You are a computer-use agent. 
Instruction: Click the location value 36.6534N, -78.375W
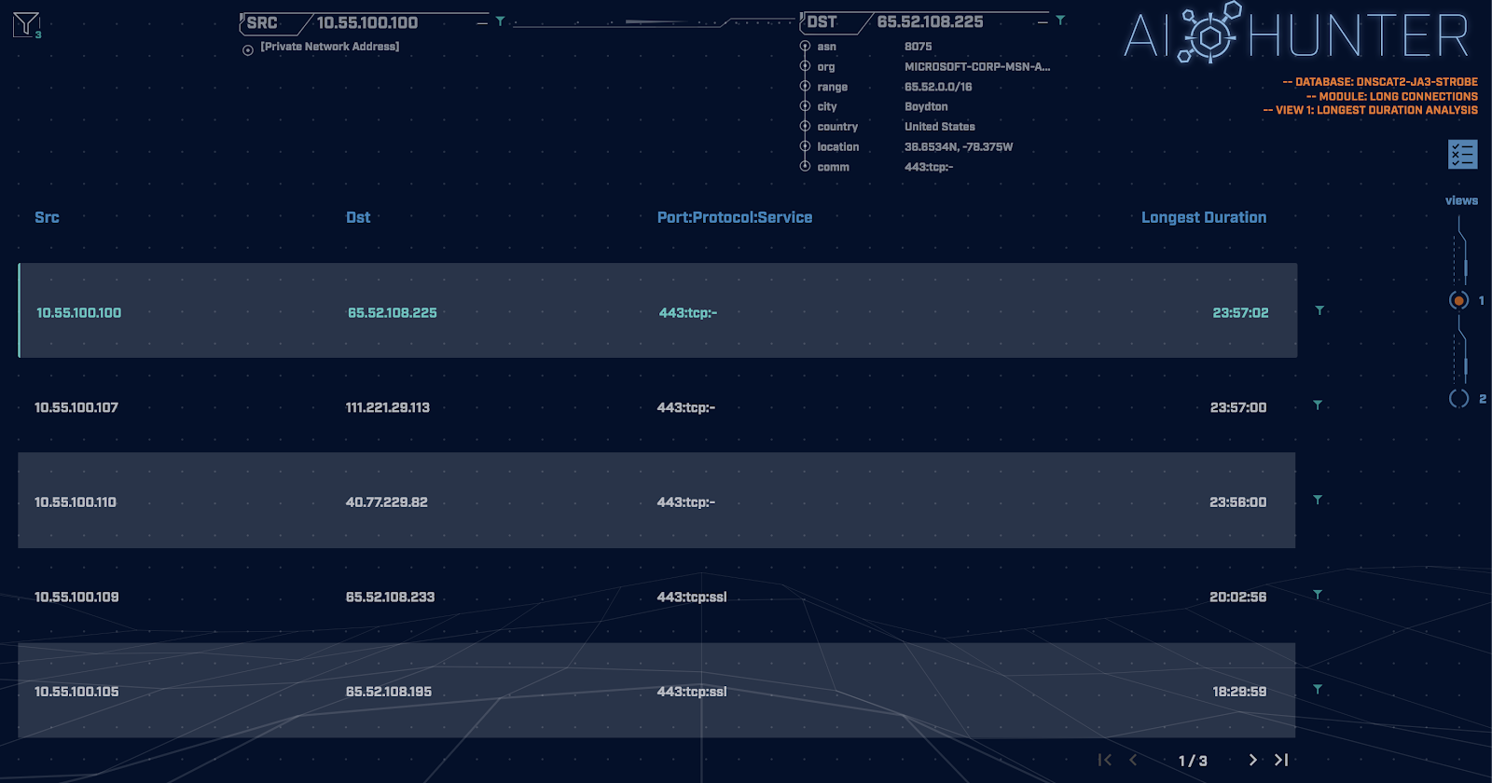click(x=959, y=146)
